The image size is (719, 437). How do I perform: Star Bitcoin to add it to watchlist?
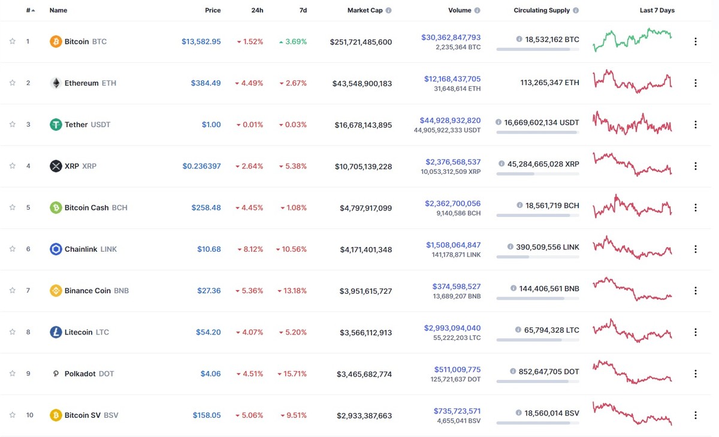click(x=12, y=41)
